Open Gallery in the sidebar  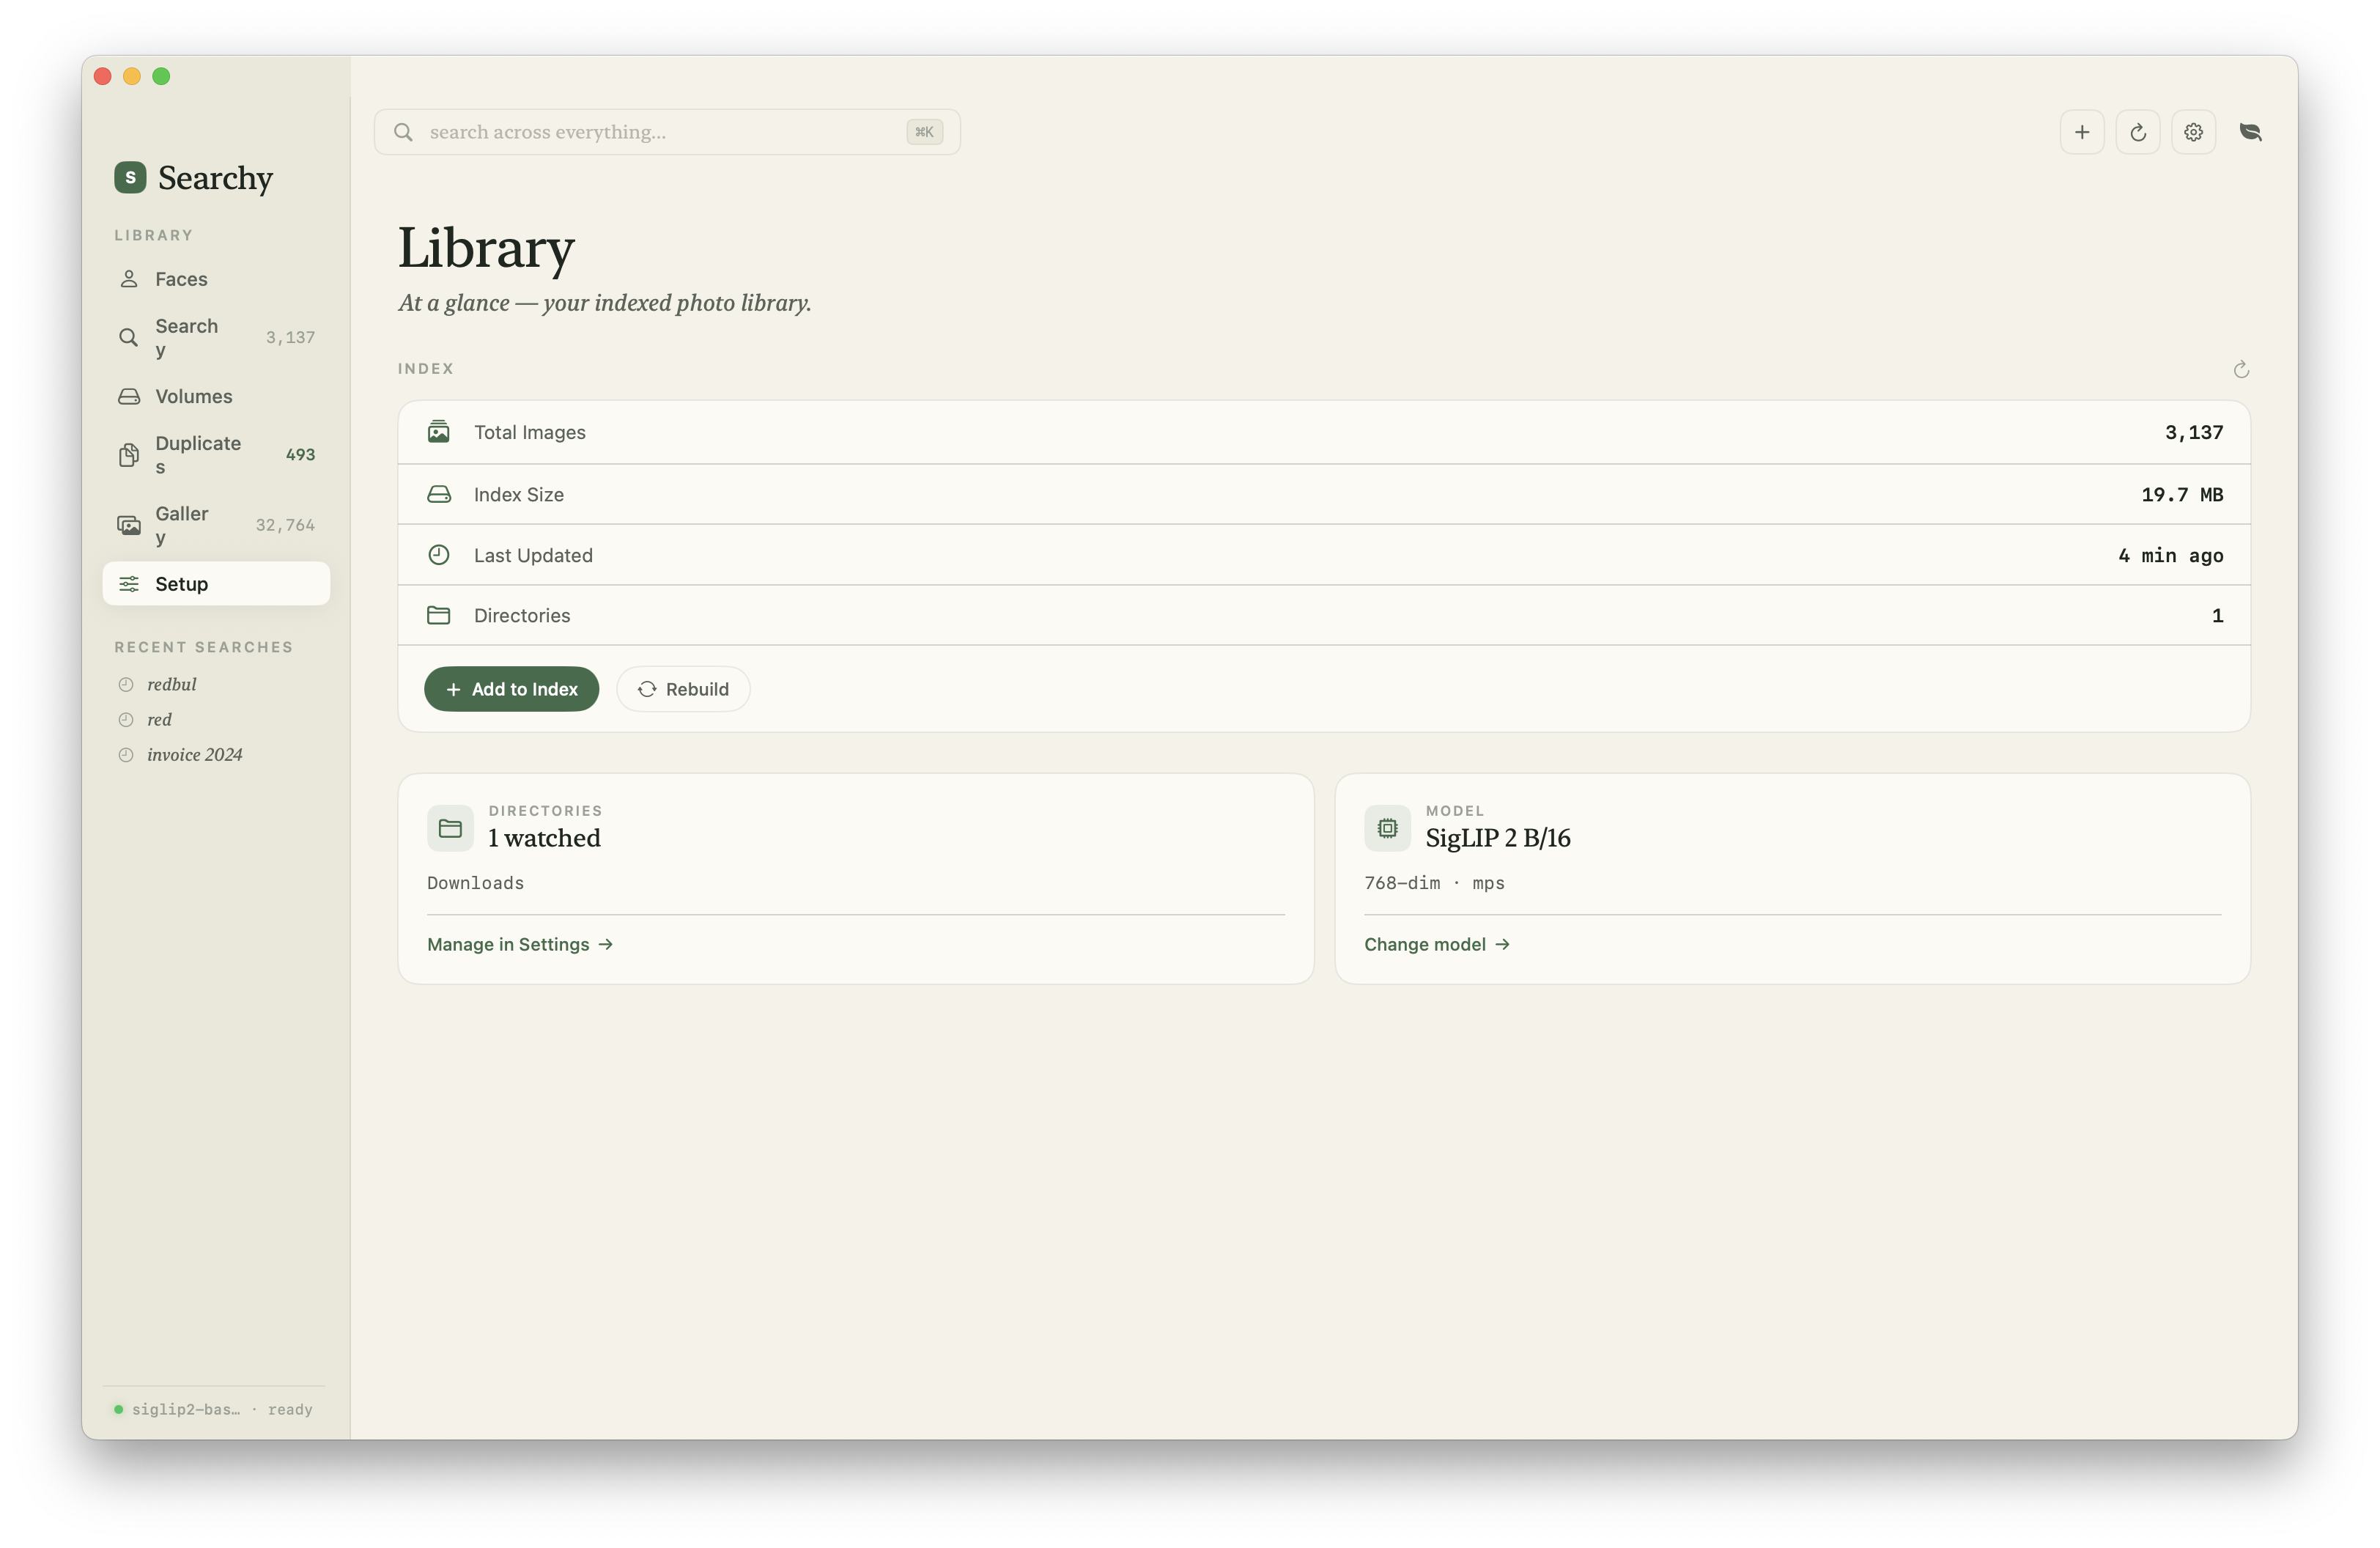coord(216,525)
